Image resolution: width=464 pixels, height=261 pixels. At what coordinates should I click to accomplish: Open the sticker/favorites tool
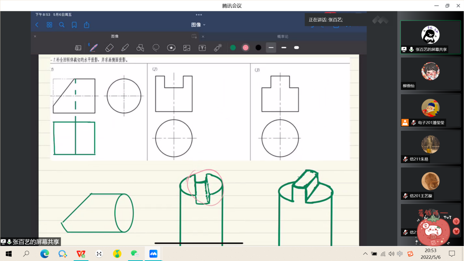coord(171,48)
